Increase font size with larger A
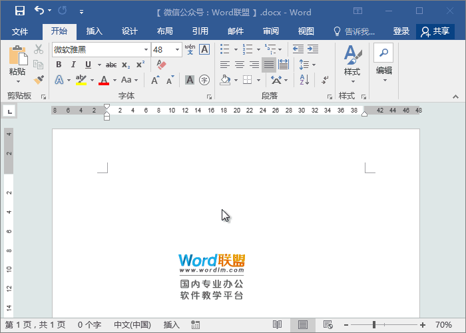This screenshot has height=333, width=466. click(x=155, y=80)
